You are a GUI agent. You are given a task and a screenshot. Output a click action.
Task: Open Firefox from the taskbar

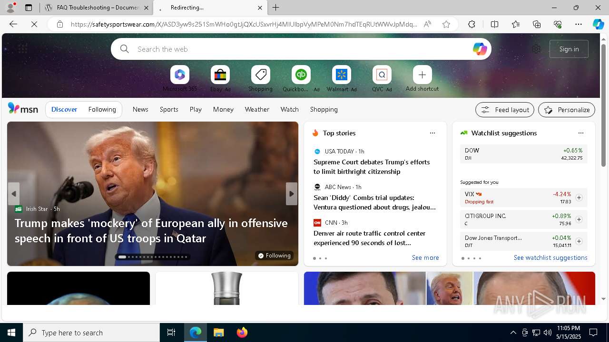(x=242, y=332)
